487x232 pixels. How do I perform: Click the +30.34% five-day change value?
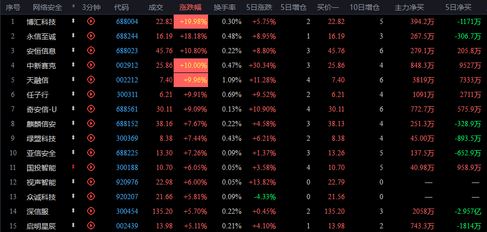(x=262, y=65)
